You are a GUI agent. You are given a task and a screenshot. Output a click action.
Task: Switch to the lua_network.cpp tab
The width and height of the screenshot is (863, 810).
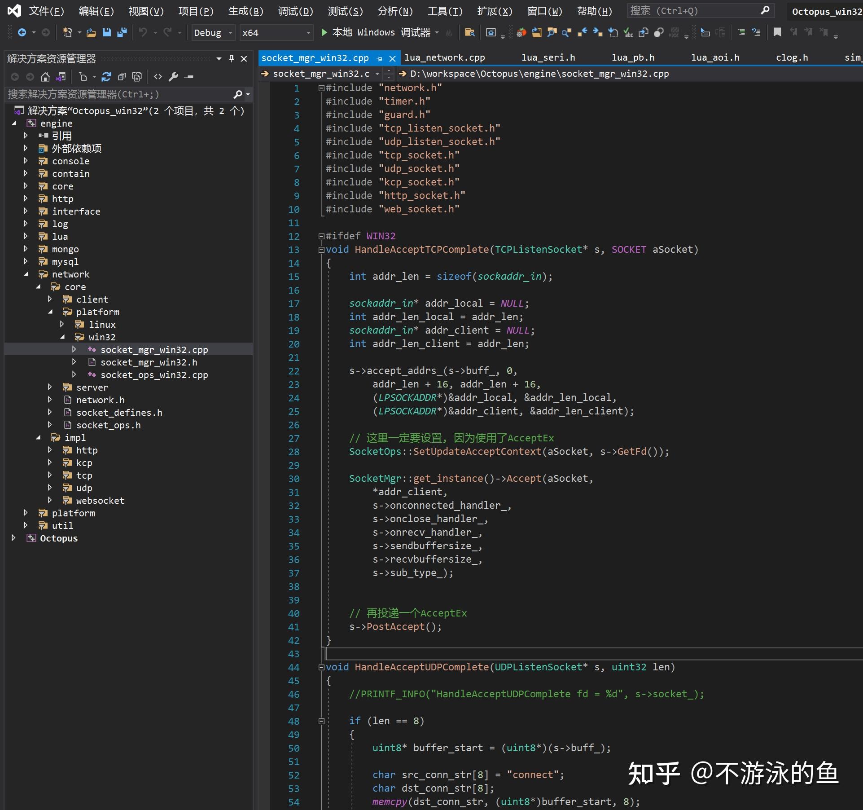click(x=444, y=58)
